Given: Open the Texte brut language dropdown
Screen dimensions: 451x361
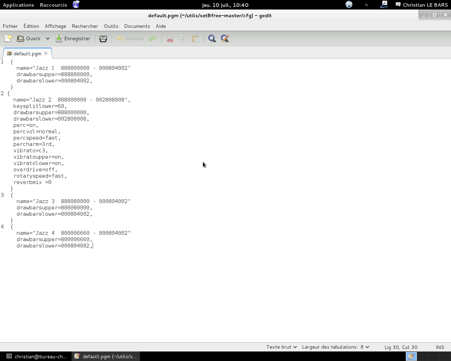Looking at the screenshot, I should point(281,347).
